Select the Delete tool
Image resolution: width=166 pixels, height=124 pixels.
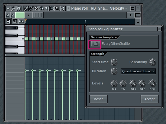(x=36, y=8)
